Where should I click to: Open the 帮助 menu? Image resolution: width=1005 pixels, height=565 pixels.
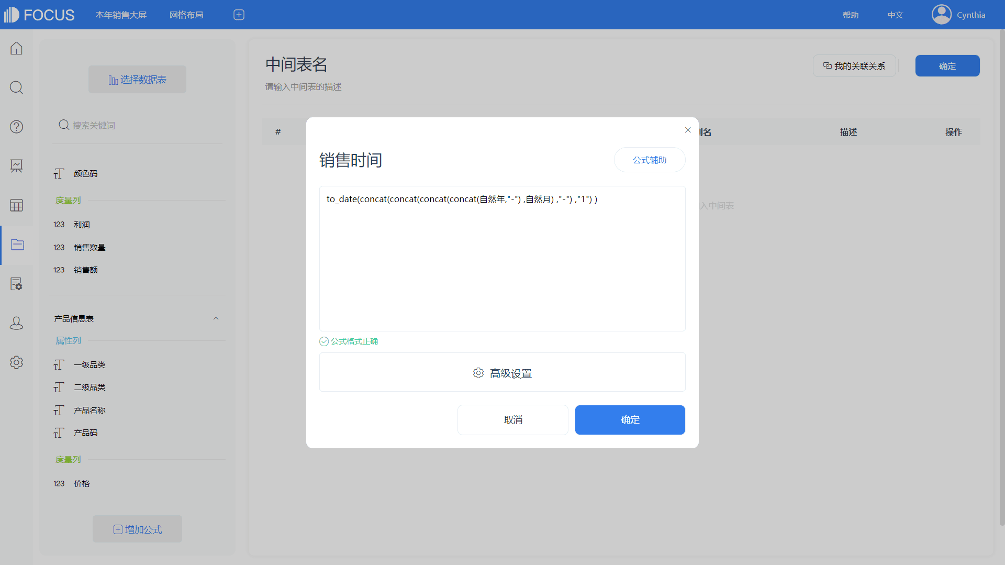[x=851, y=15]
